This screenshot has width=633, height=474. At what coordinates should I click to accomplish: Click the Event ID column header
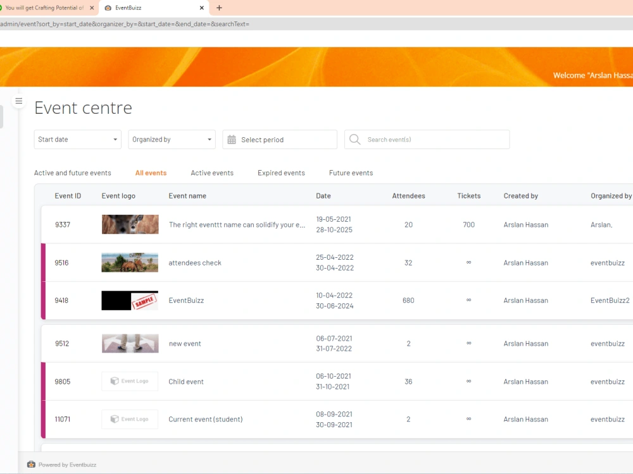coord(68,196)
